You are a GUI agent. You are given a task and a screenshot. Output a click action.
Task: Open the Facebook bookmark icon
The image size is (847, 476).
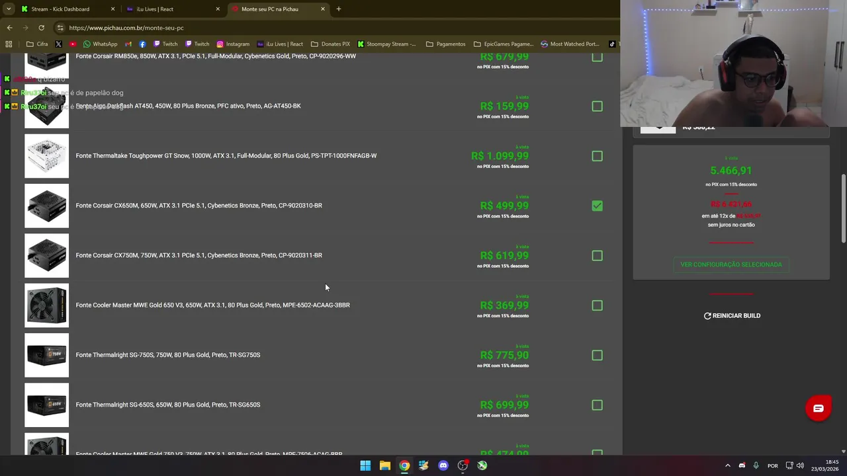[142, 44]
